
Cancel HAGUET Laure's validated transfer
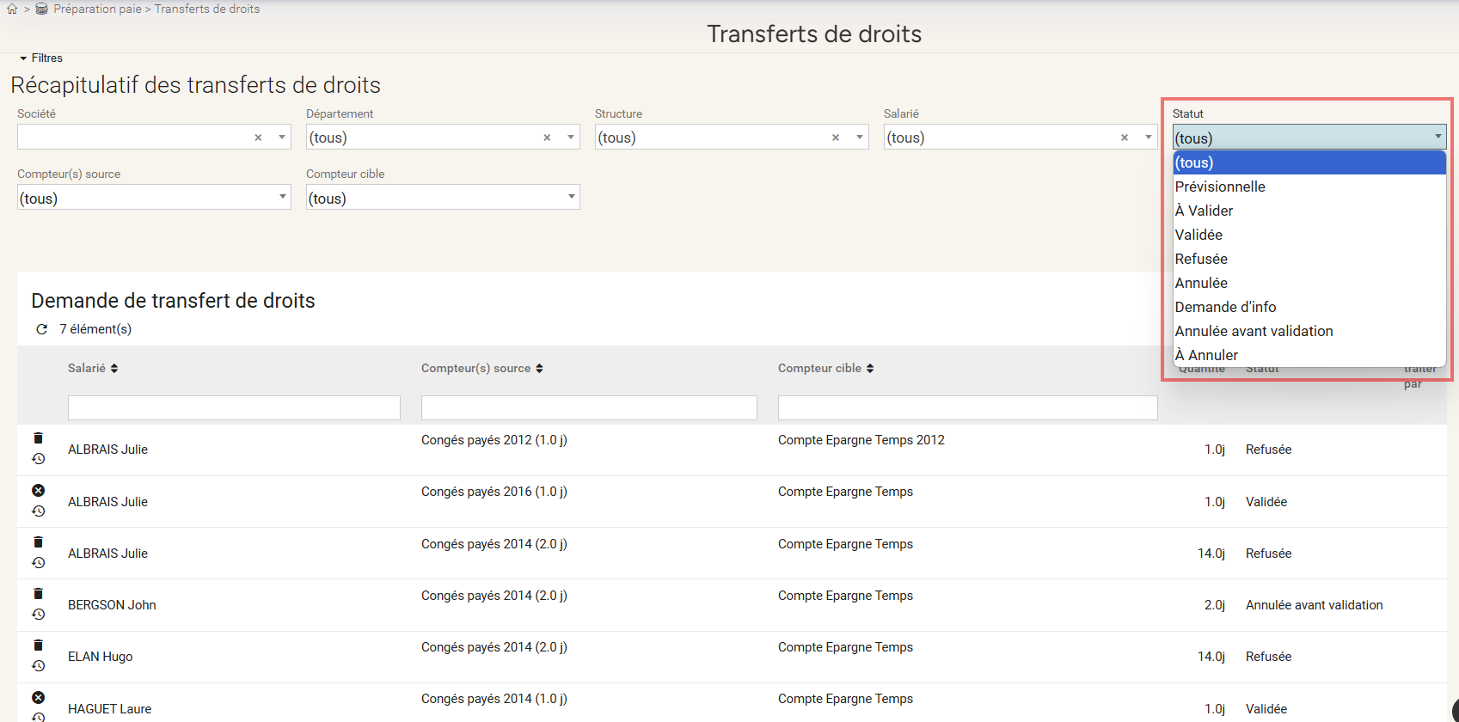coord(38,698)
